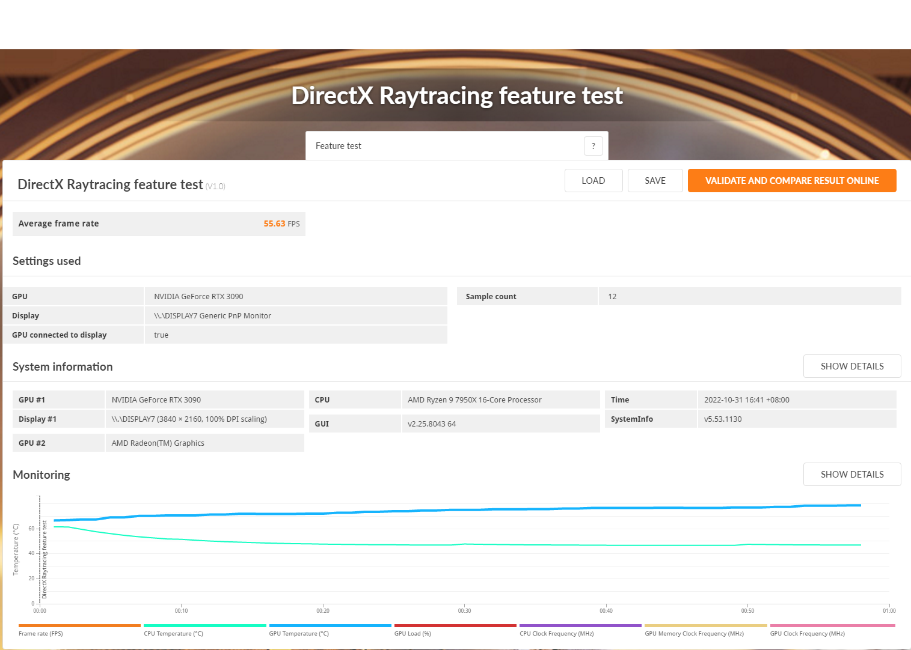The width and height of the screenshot is (911, 650).
Task: Click the Feature test field
Action: pos(457,146)
